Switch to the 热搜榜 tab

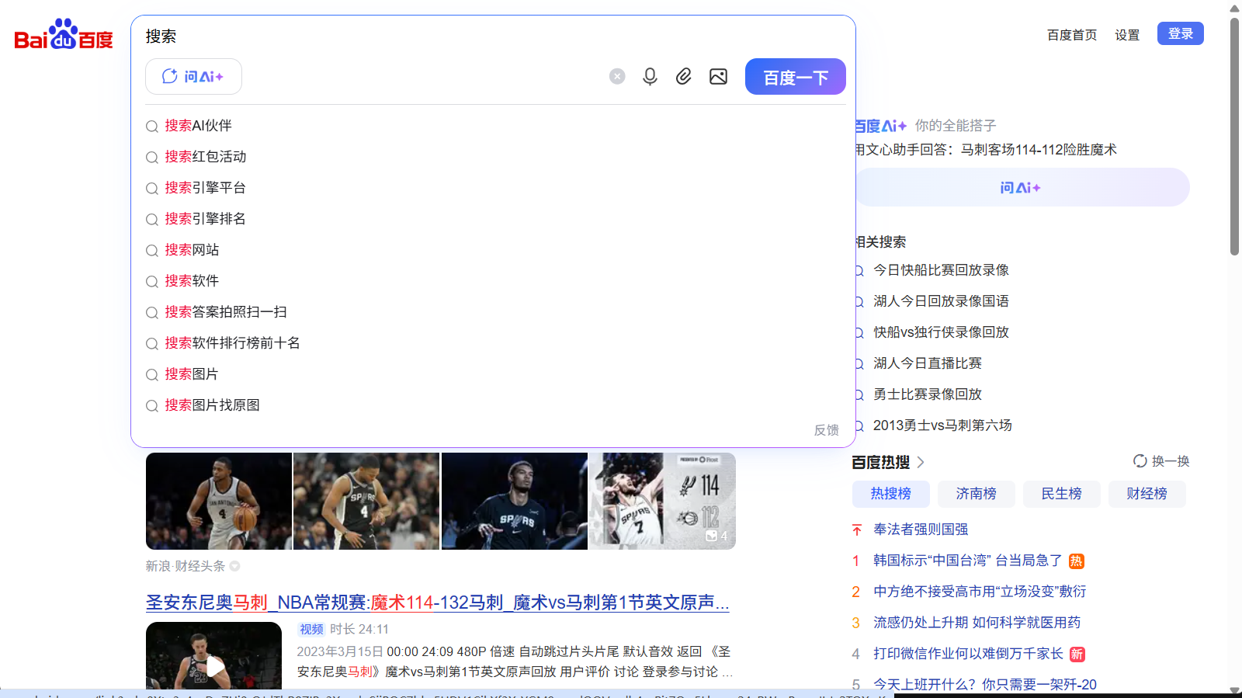pyautogui.click(x=890, y=494)
